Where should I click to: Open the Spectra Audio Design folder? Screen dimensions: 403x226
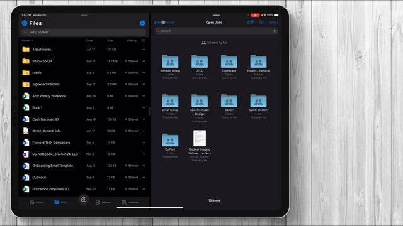pyautogui.click(x=200, y=100)
